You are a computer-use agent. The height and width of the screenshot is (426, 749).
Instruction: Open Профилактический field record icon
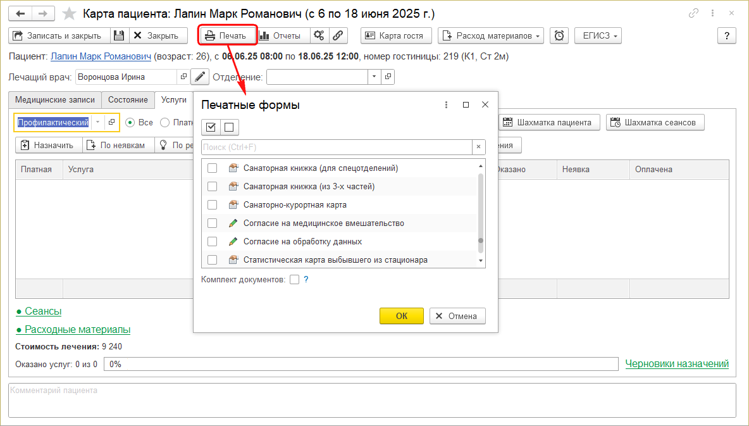coord(112,122)
